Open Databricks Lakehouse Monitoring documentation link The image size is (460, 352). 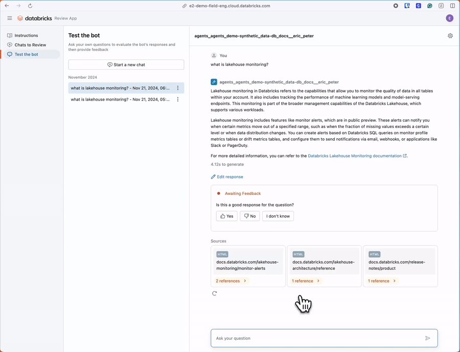(355, 156)
